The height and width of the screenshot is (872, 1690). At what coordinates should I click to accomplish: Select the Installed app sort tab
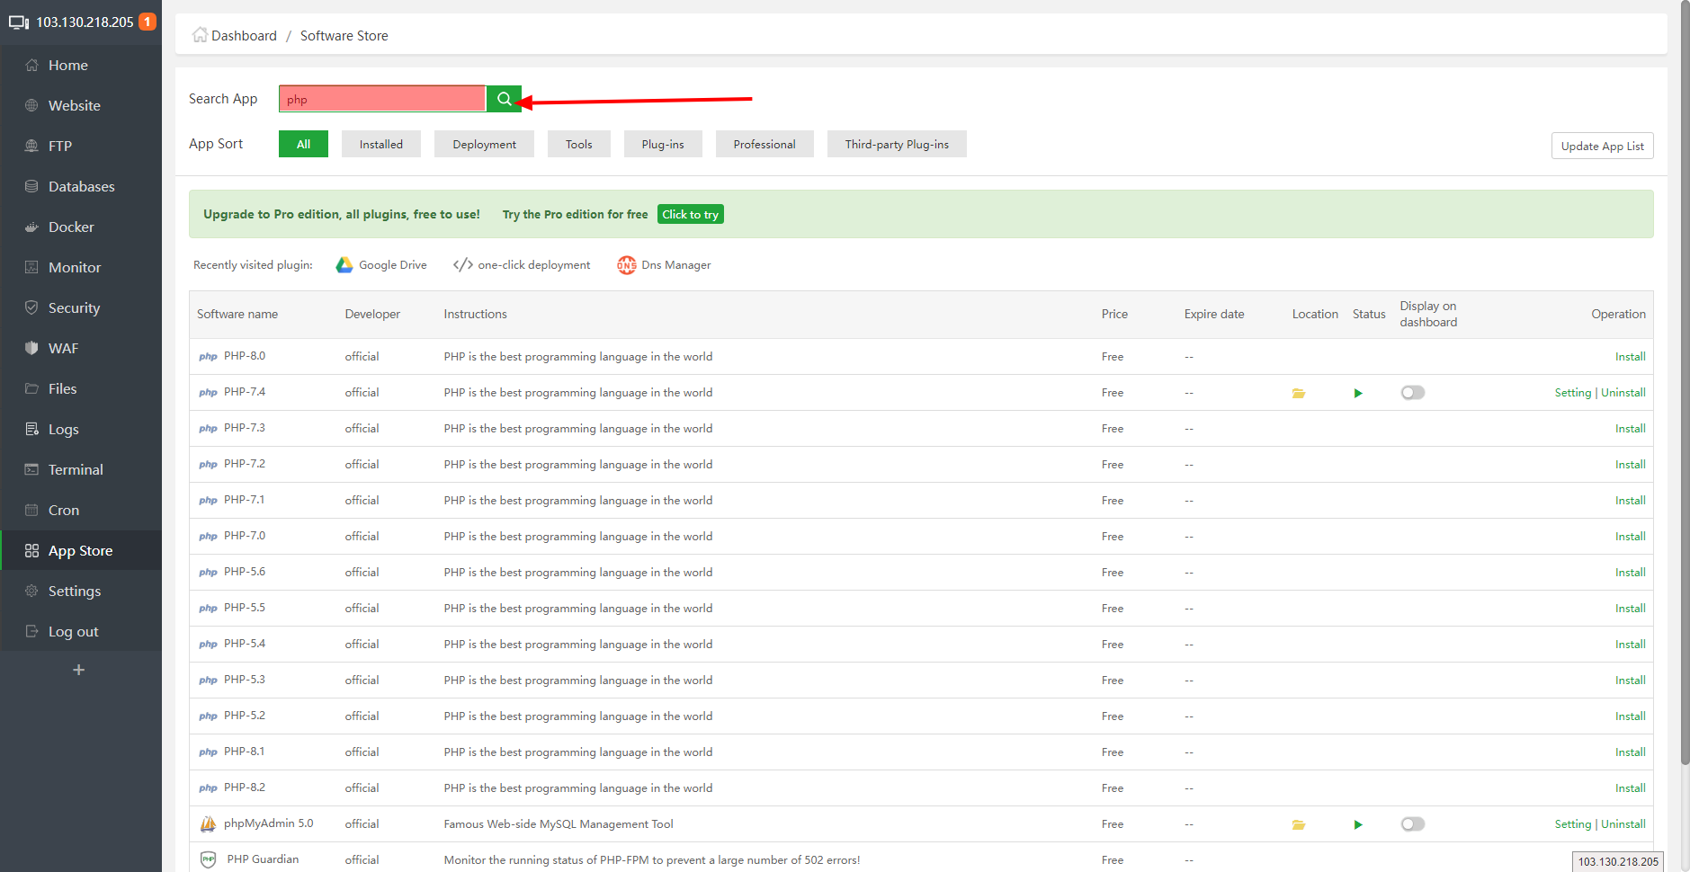tap(381, 144)
